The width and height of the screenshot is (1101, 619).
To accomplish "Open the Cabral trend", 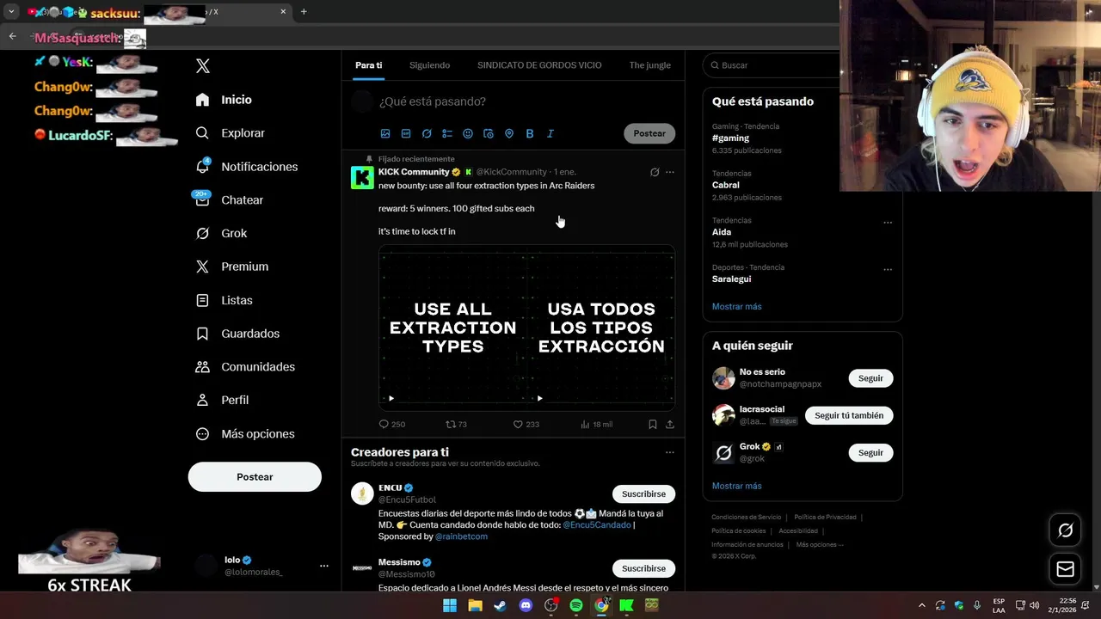I will click(726, 185).
